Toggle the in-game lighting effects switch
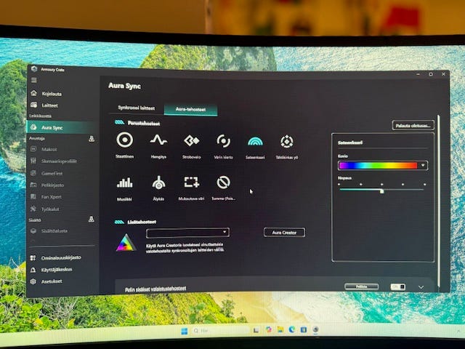465x349 pixels. (398, 286)
